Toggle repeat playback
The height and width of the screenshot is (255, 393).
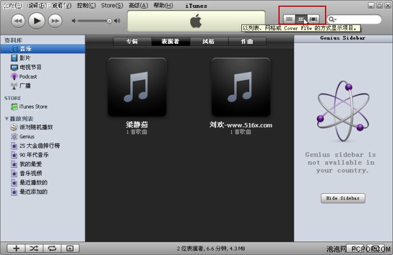tap(52, 248)
